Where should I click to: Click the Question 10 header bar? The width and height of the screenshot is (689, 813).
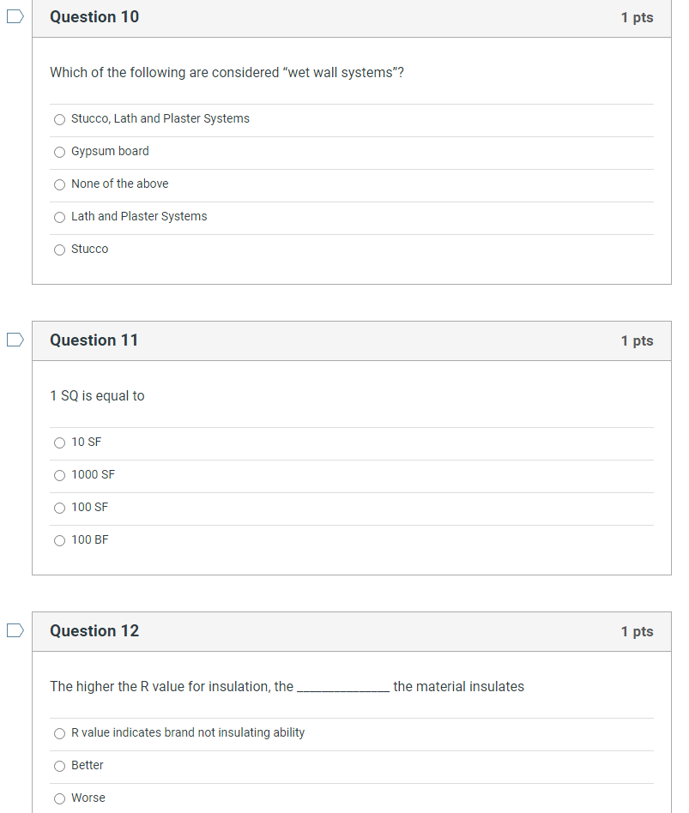[x=343, y=16]
